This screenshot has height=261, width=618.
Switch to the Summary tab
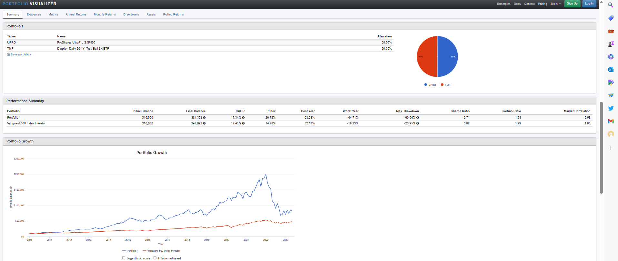coord(13,15)
